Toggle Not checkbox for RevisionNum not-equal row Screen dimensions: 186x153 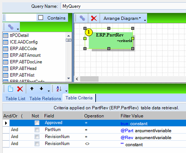point(37,143)
